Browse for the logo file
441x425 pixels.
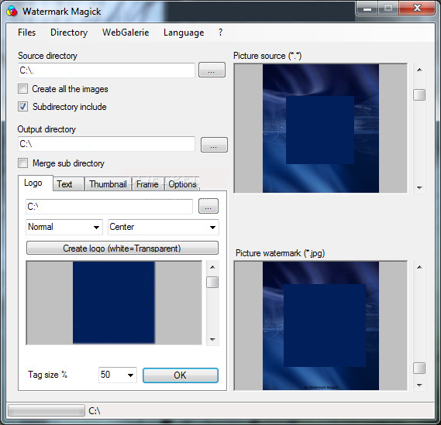point(208,206)
